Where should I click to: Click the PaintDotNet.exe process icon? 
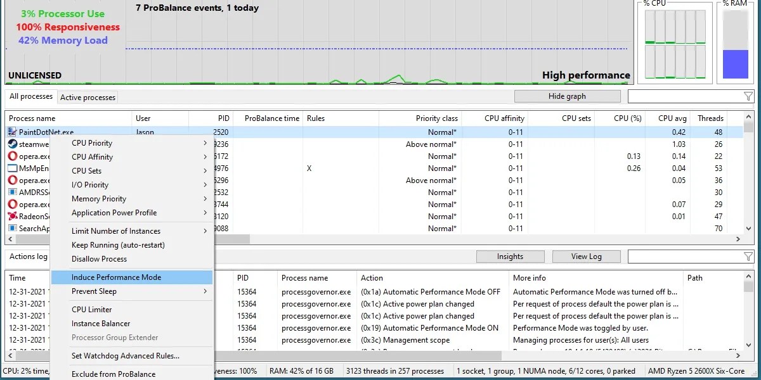pos(11,132)
